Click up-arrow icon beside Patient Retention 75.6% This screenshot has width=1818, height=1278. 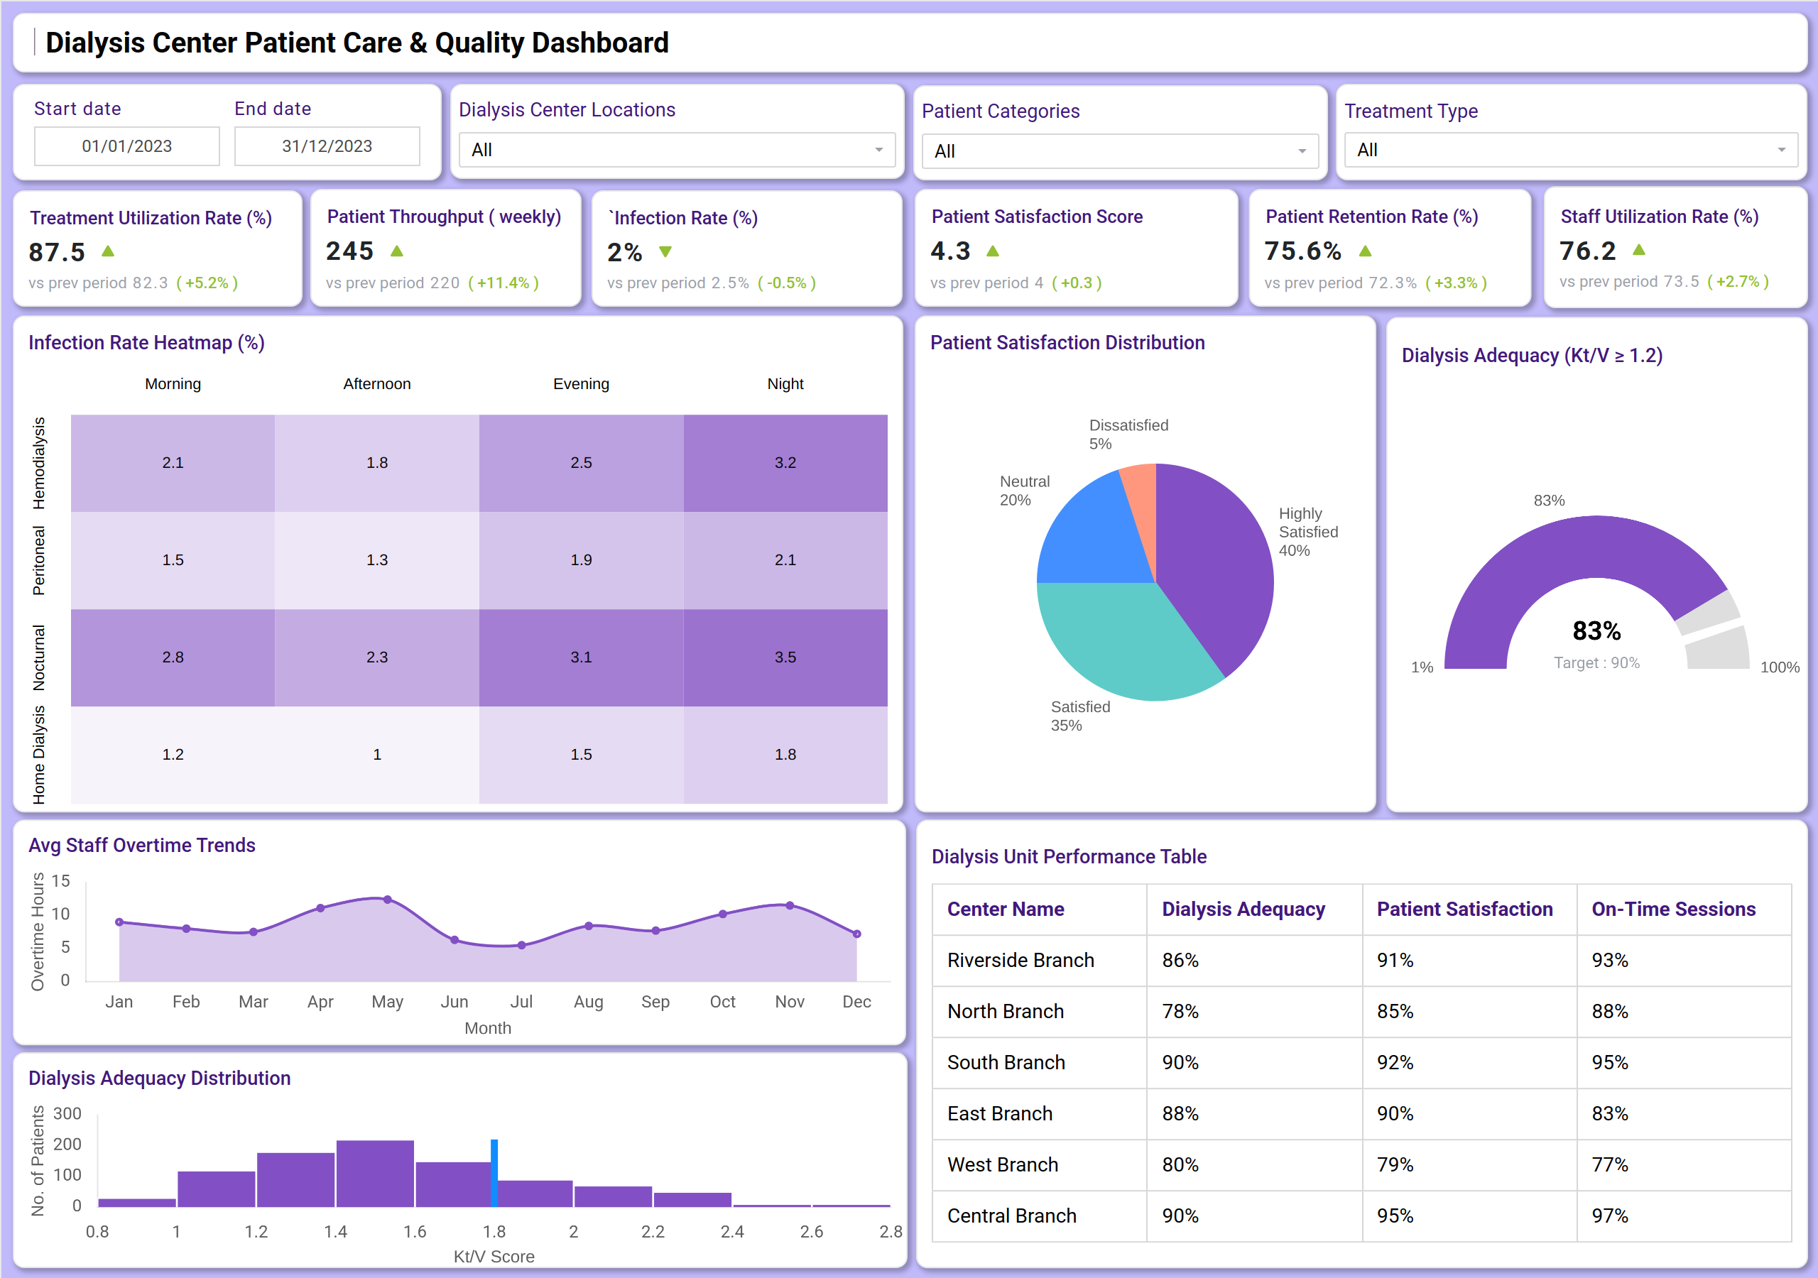click(1365, 251)
